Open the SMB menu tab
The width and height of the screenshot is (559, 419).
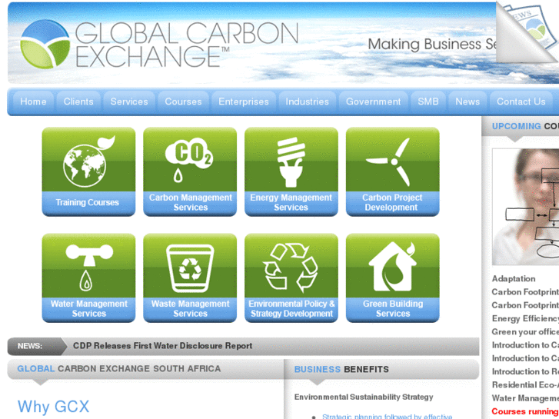(428, 101)
